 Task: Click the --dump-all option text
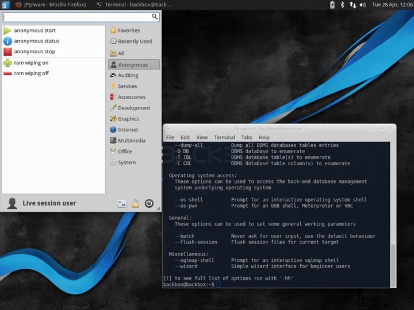coord(189,145)
